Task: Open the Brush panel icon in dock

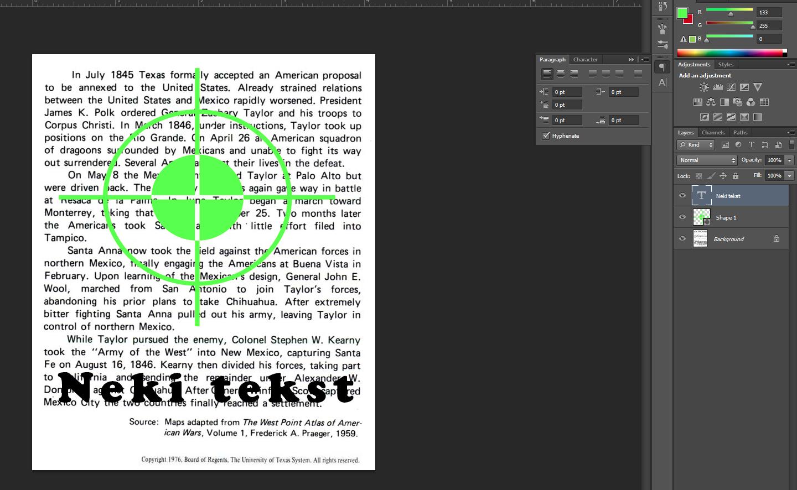Action: coord(663,28)
